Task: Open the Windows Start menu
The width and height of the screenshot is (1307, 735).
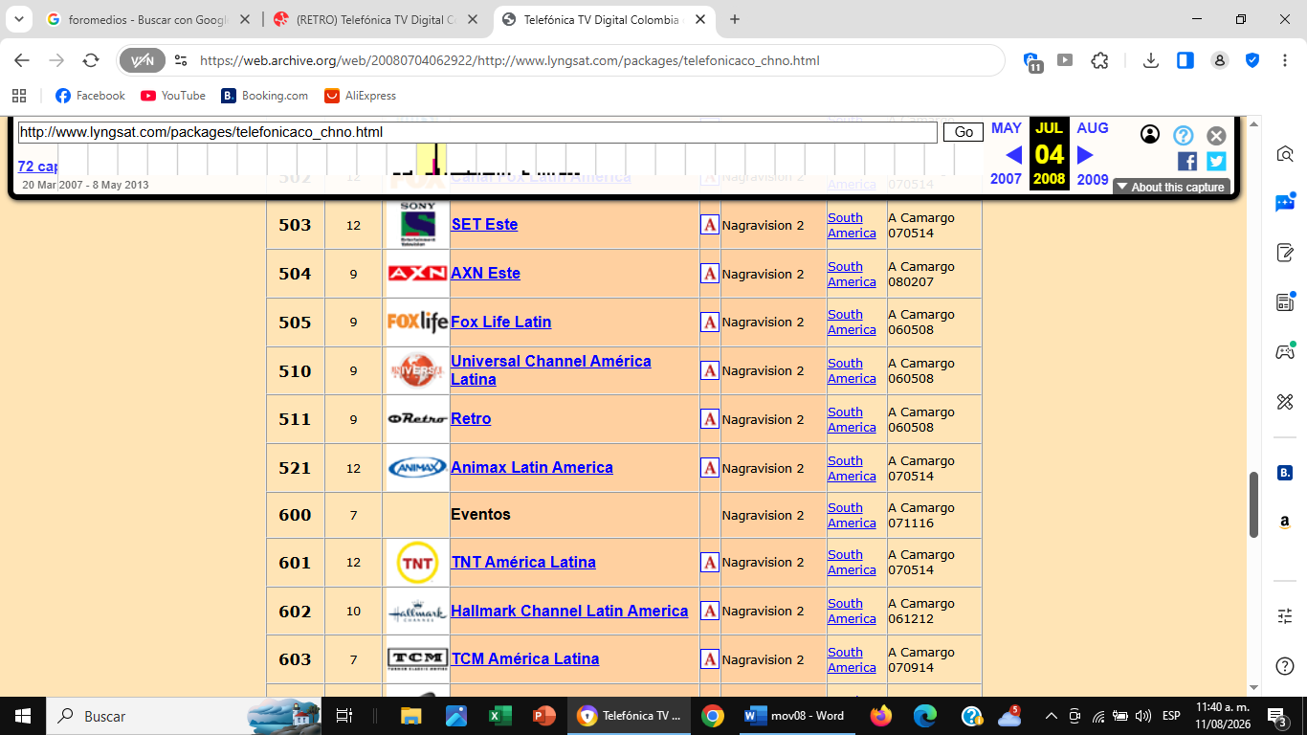Action: [x=23, y=716]
